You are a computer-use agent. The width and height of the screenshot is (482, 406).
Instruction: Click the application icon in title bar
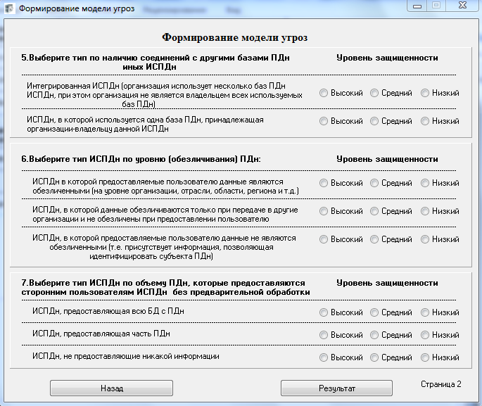pyautogui.click(x=10, y=8)
